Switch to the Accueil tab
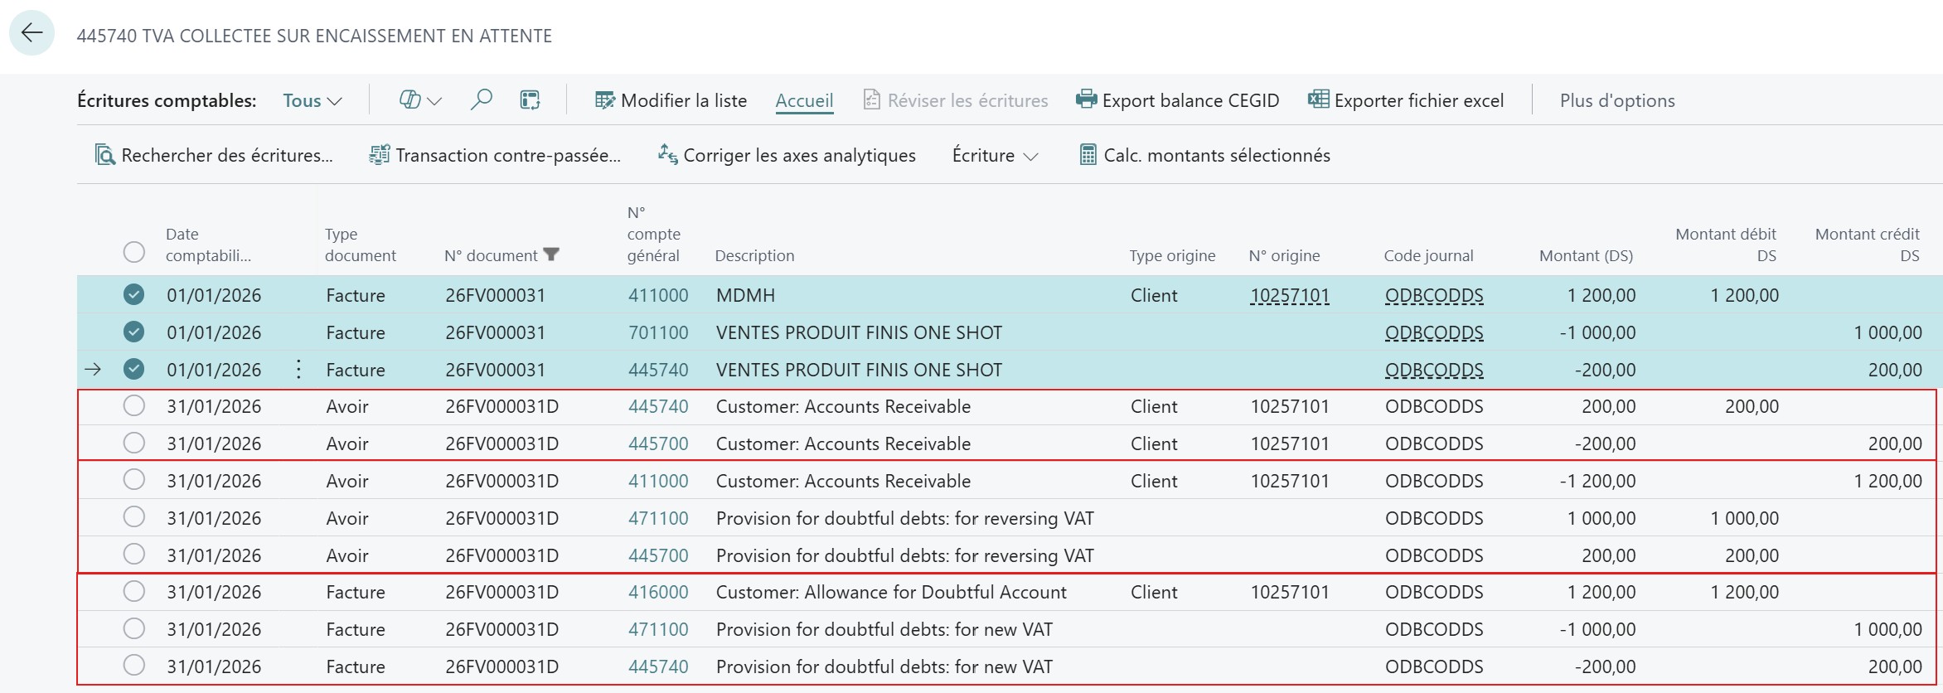 click(804, 100)
